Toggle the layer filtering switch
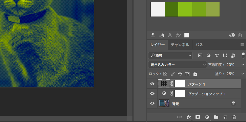246x122 pixels. [243, 55]
